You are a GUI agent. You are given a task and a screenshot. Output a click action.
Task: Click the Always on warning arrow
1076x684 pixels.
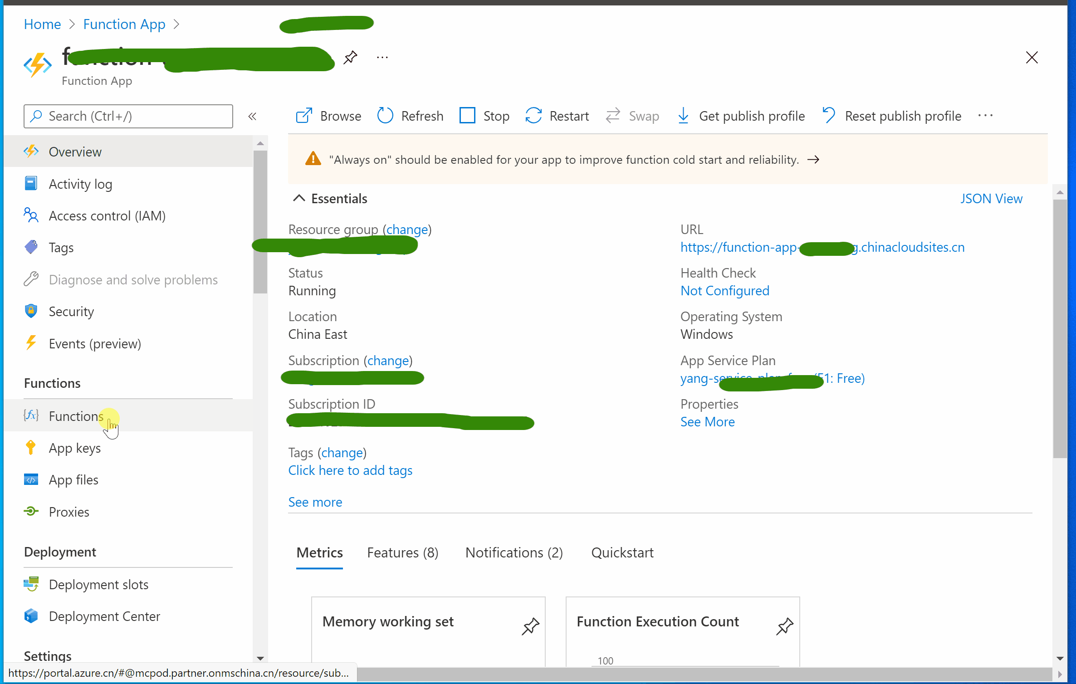tap(813, 160)
